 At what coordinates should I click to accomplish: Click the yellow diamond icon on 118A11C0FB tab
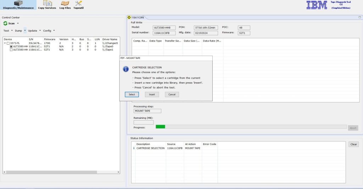[x=129, y=17]
